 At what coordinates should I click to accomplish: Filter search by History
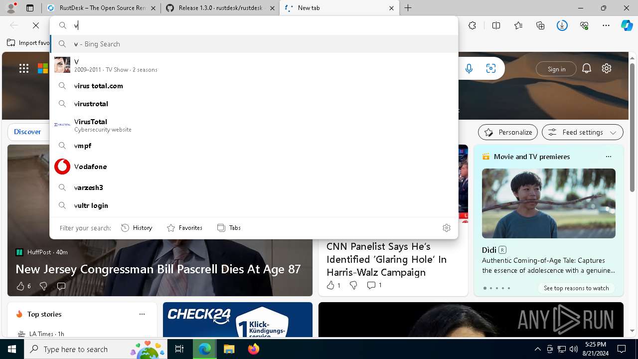pos(137,228)
